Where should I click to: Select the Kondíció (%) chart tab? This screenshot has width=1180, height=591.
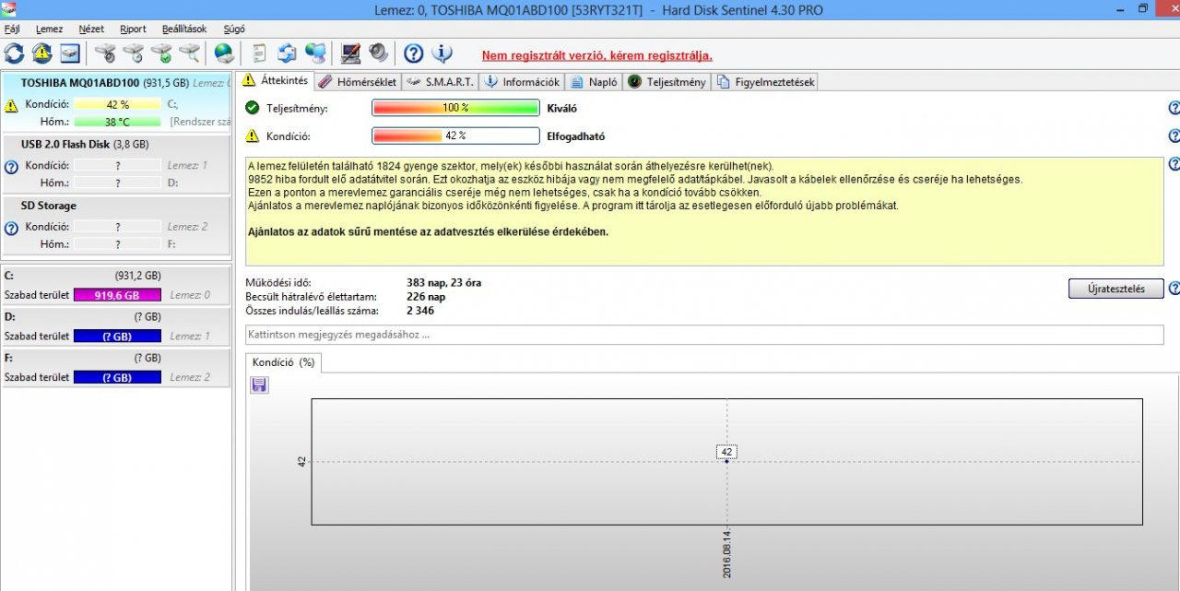coord(284,362)
